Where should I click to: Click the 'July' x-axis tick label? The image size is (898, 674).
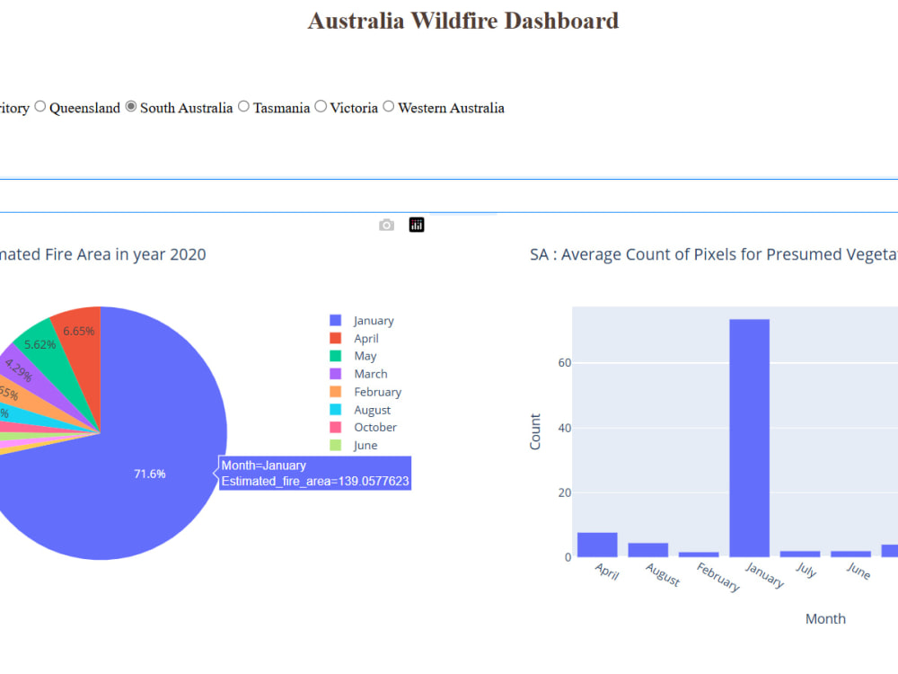[806, 570]
